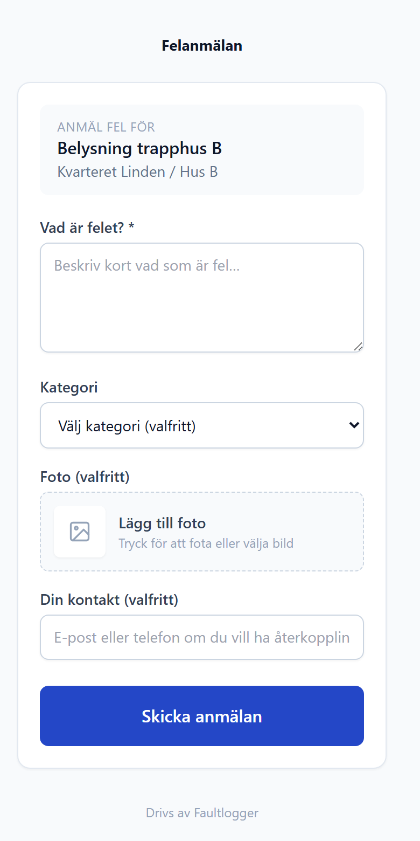The image size is (420, 841).
Task: Click the Foto (valfritt) label
Action: point(85,477)
